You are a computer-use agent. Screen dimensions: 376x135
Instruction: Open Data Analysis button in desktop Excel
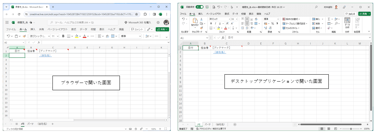pyautogui.click(x=347, y=23)
